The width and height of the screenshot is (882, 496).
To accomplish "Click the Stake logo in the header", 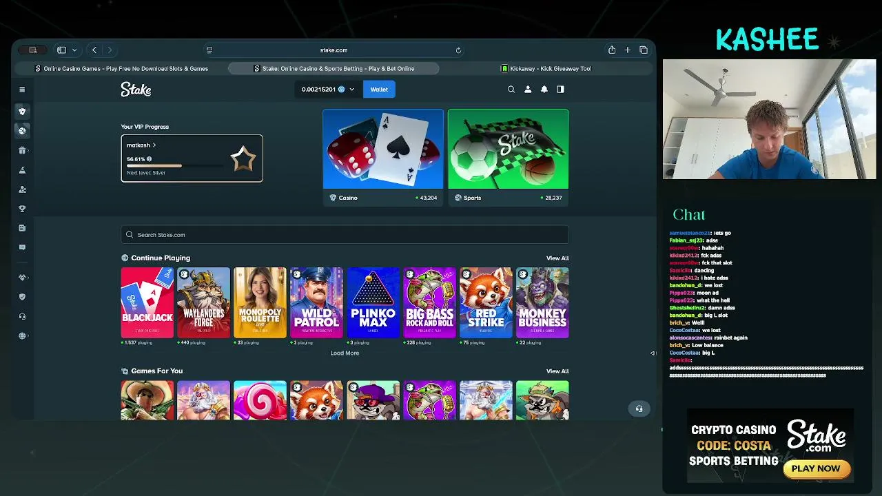I will [136, 90].
